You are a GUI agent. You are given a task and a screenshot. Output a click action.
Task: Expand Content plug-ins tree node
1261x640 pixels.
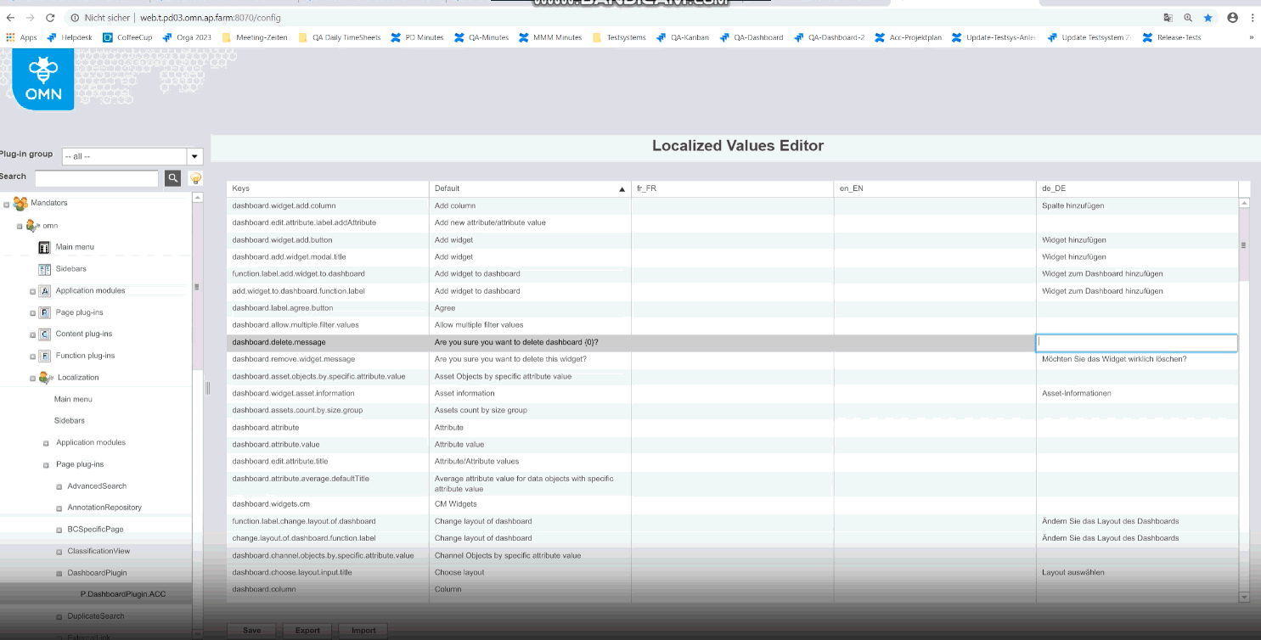[33, 334]
